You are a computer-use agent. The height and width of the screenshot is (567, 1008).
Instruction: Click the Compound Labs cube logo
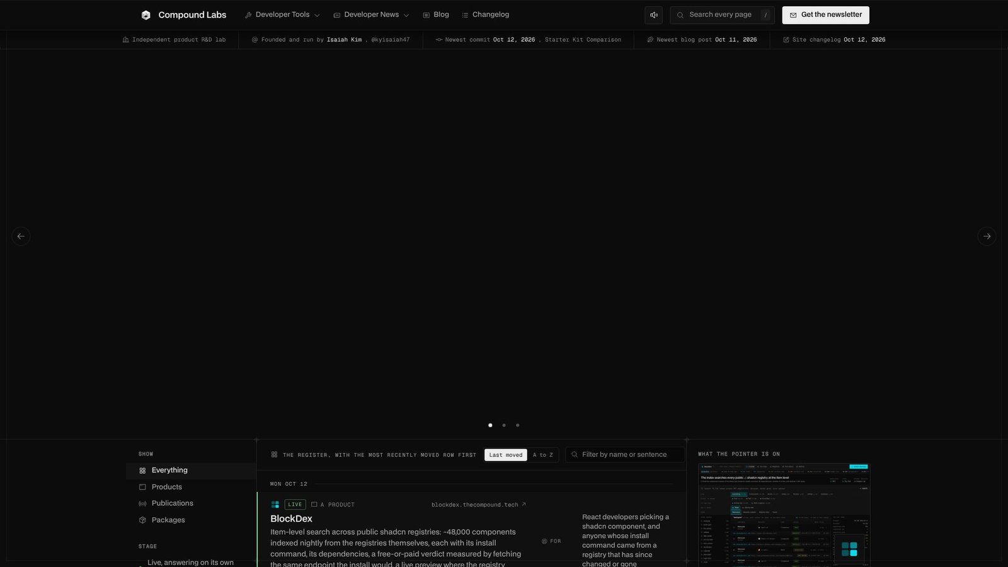point(146,15)
